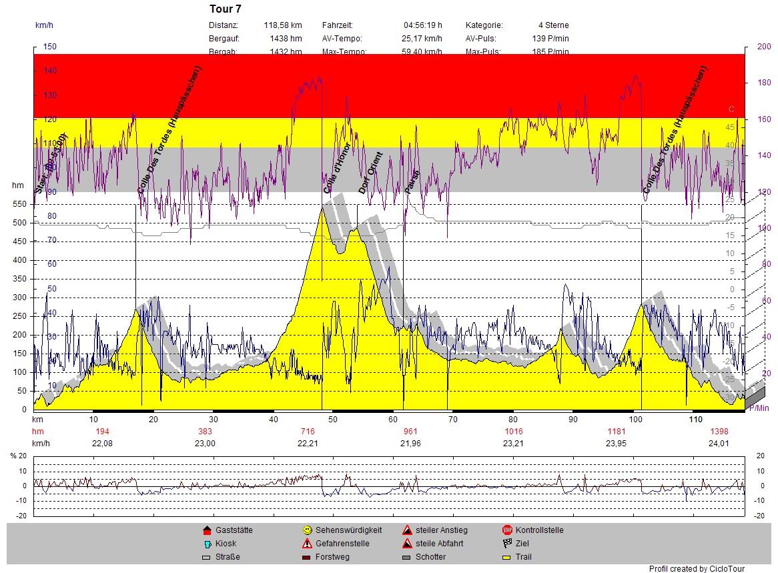Click the Fahrzeit 04:56:19 h value
778x573 pixels.
422,25
